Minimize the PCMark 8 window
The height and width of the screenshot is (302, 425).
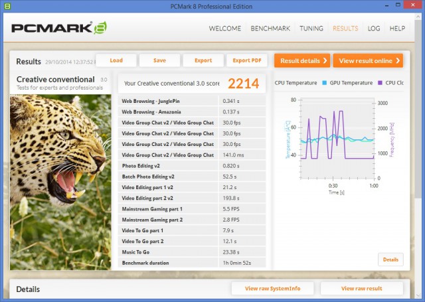pyautogui.click(x=386, y=5)
